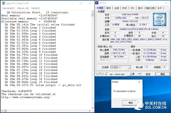171x113 pixels.
Task: Click the PI value output -> pi_data.txt line
Action: 43,85
